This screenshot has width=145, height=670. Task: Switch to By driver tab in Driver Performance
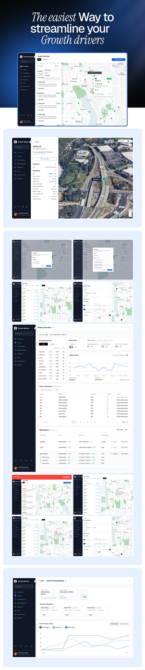tap(53, 344)
